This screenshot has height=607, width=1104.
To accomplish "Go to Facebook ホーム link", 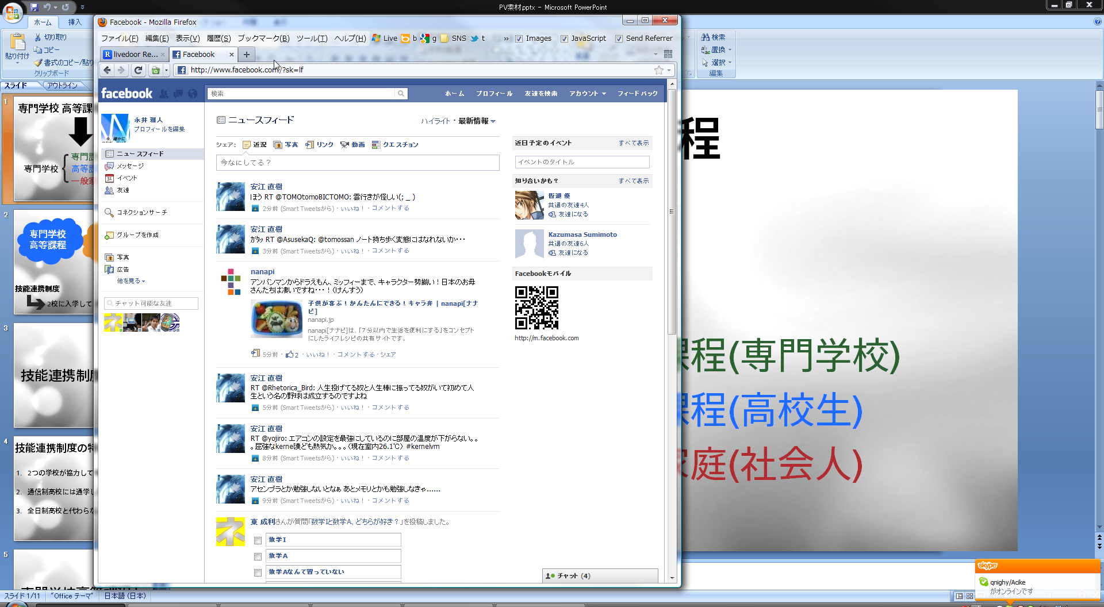I will tap(454, 94).
